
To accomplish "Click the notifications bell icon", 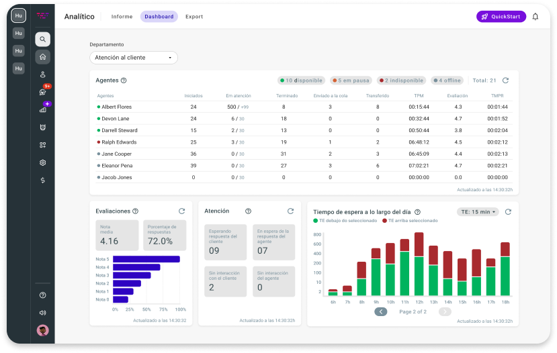I will pyautogui.click(x=535, y=17).
